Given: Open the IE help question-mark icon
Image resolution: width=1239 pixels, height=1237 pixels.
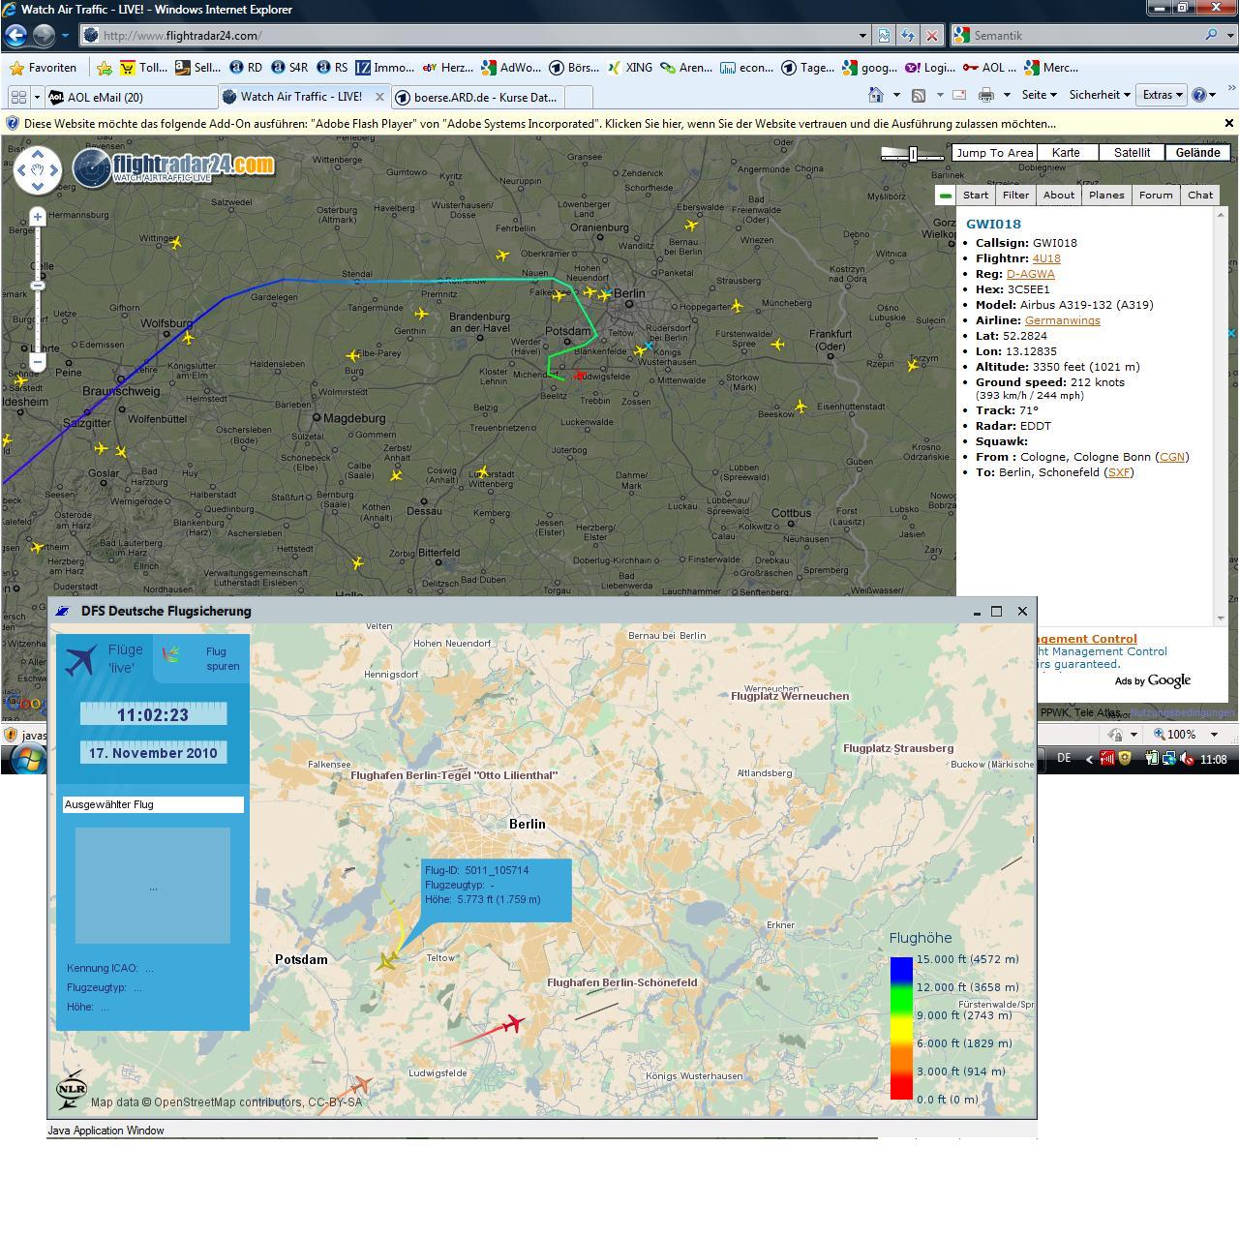Looking at the screenshot, I should (1199, 95).
